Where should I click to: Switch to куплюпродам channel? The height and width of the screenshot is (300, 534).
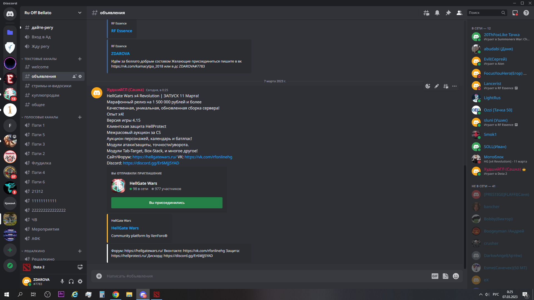[x=53, y=95]
